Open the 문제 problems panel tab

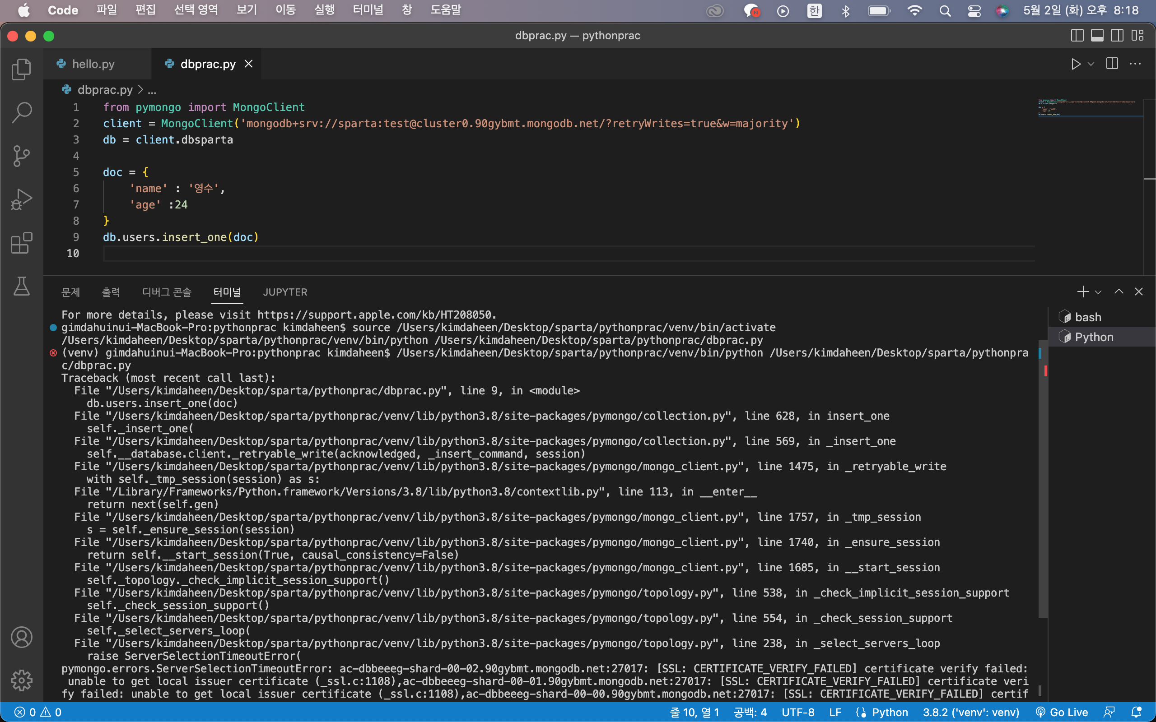click(71, 292)
